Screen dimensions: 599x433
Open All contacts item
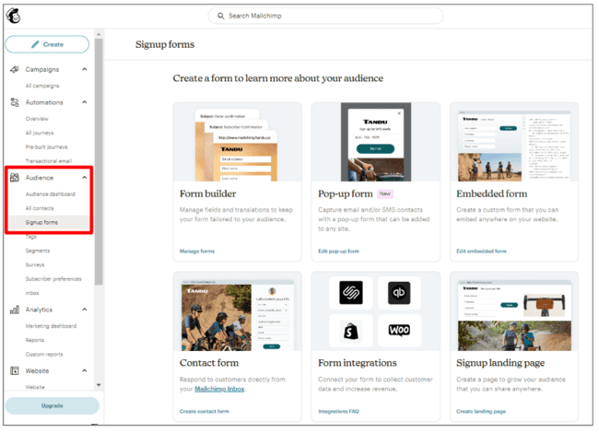click(40, 208)
